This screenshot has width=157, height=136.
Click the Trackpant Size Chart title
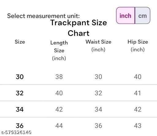coord(78,28)
